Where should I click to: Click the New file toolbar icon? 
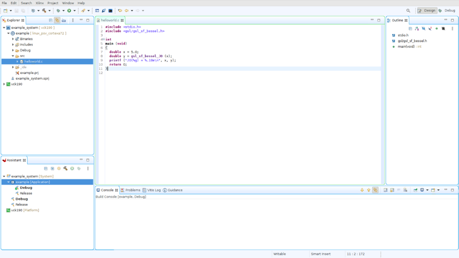5,10
